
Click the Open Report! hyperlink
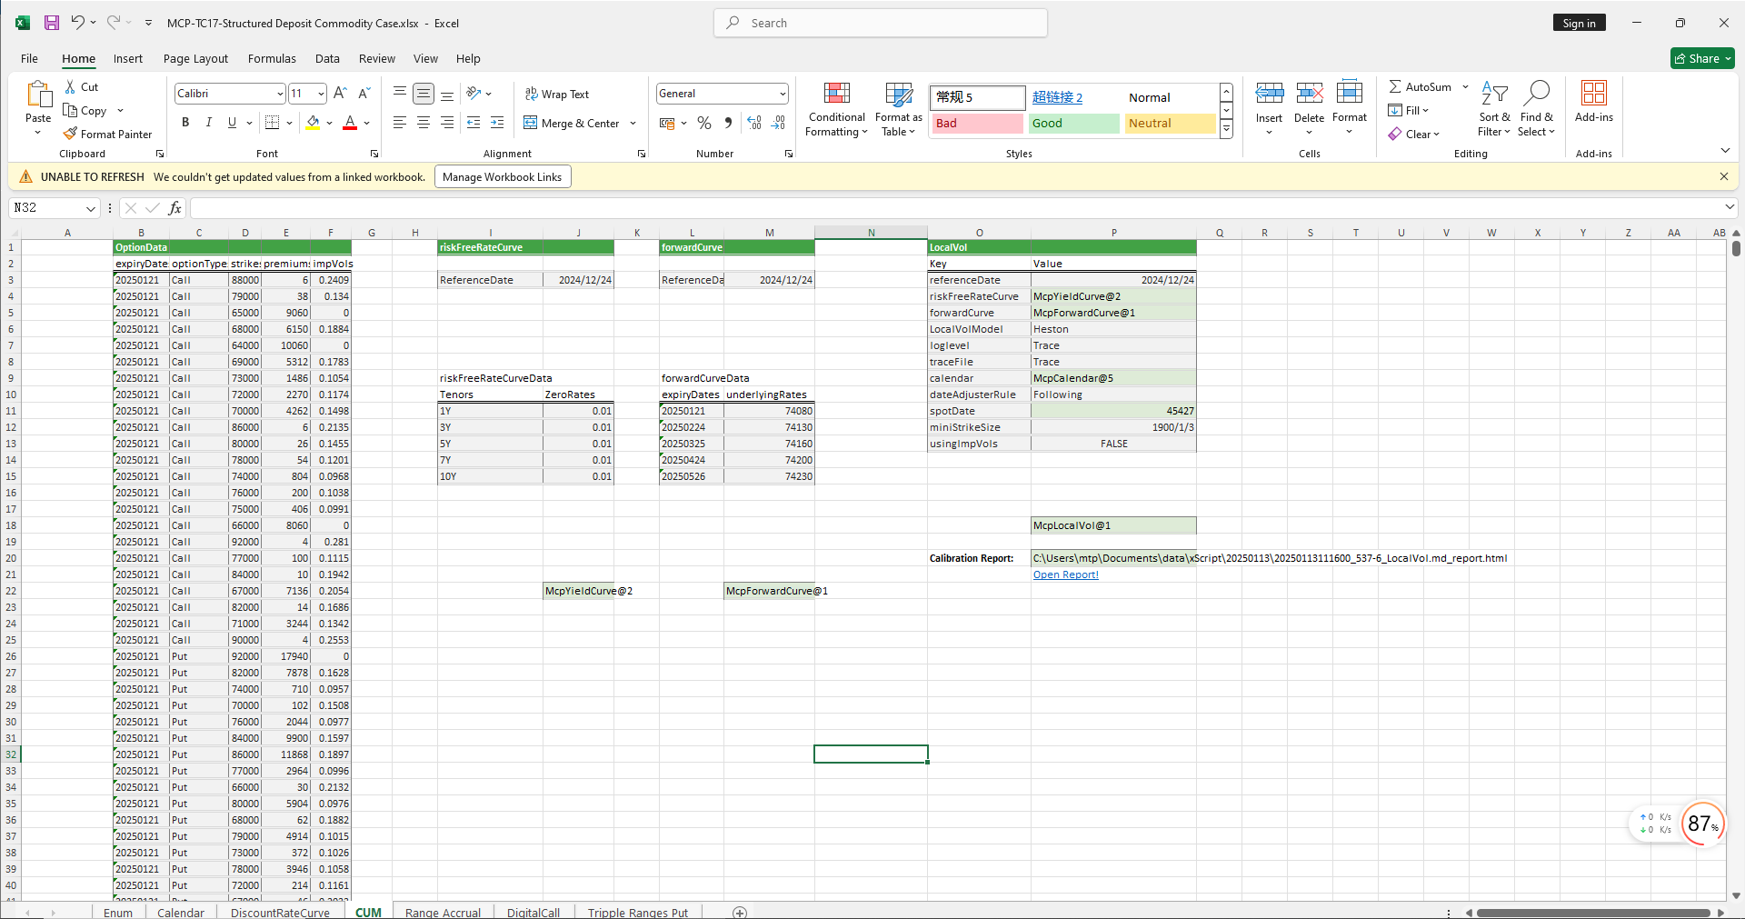(x=1065, y=574)
